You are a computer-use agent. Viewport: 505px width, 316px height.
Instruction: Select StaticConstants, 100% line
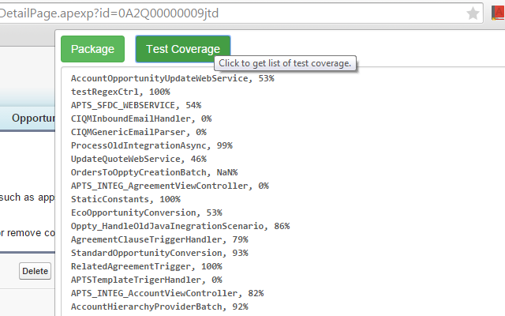[x=125, y=199]
